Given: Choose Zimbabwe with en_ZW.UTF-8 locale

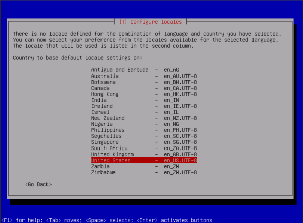Looking at the screenshot, I should tap(144, 172).
